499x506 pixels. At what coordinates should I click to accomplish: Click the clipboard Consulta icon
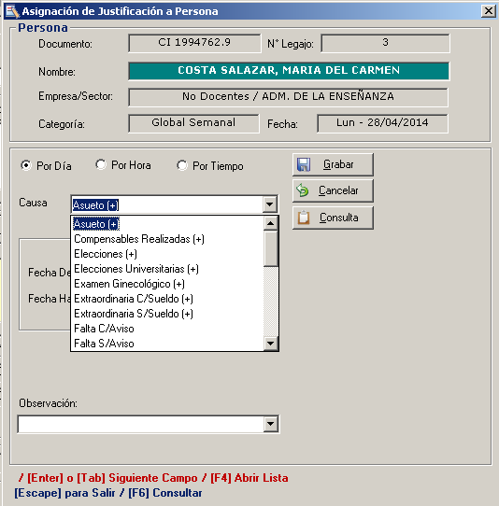click(304, 218)
